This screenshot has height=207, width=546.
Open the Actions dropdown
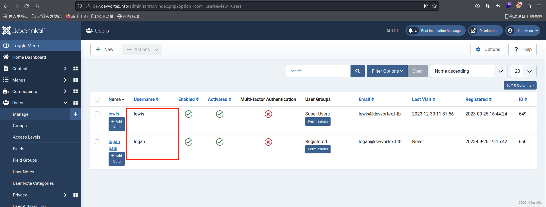click(x=142, y=49)
